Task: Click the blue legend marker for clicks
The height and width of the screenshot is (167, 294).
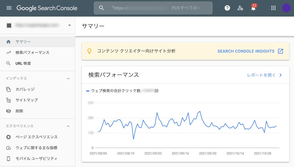Action: coord(88,91)
